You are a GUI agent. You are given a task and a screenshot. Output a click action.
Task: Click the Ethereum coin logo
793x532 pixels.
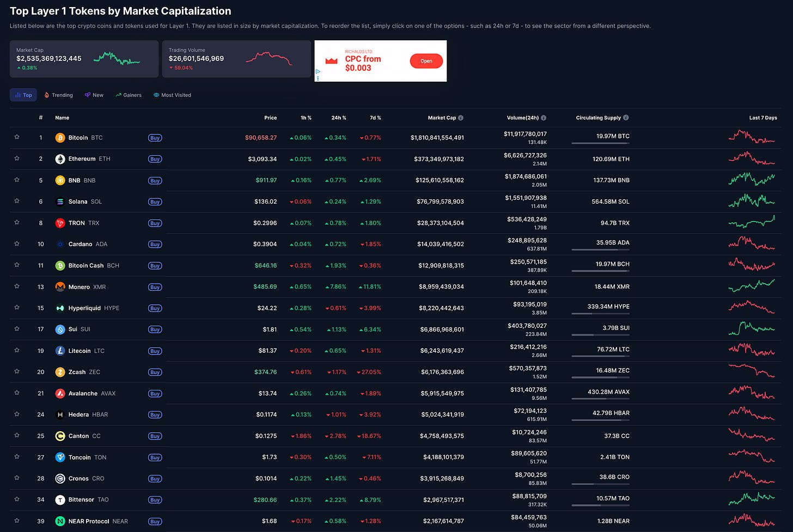[x=60, y=159]
